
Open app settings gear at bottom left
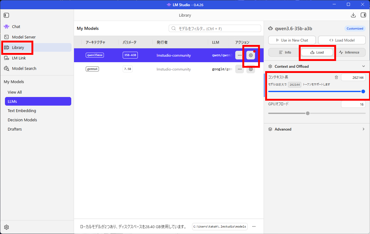tap(6, 227)
